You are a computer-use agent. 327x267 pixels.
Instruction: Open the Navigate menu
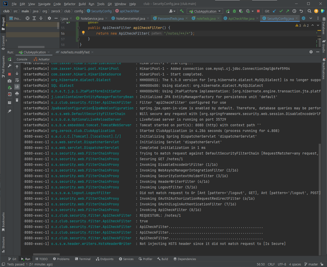(45, 4)
